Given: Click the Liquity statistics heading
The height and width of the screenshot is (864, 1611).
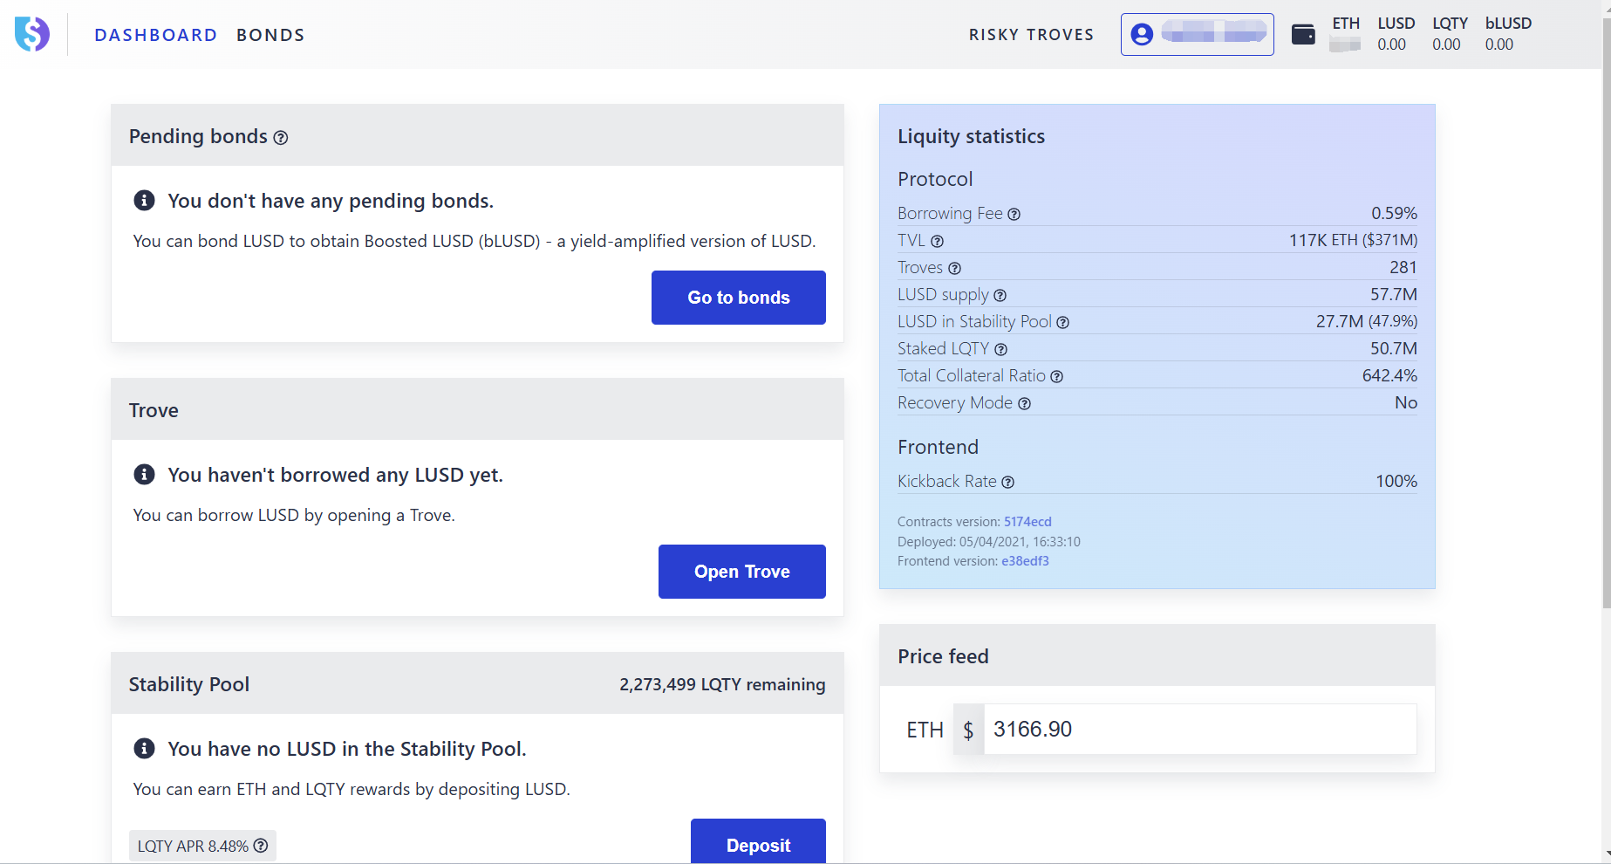Looking at the screenshot, I should (971, 136).
